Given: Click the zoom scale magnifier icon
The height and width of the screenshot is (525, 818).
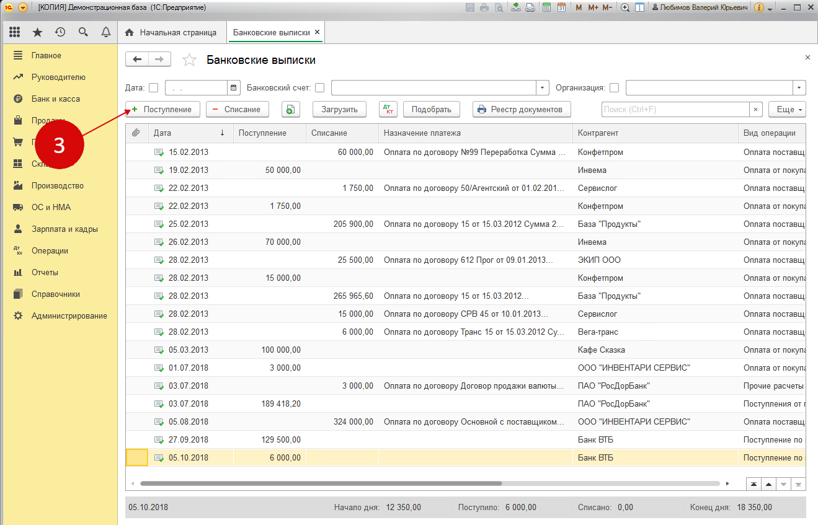Looking at the screenshot, I should (x=625, y=7).
